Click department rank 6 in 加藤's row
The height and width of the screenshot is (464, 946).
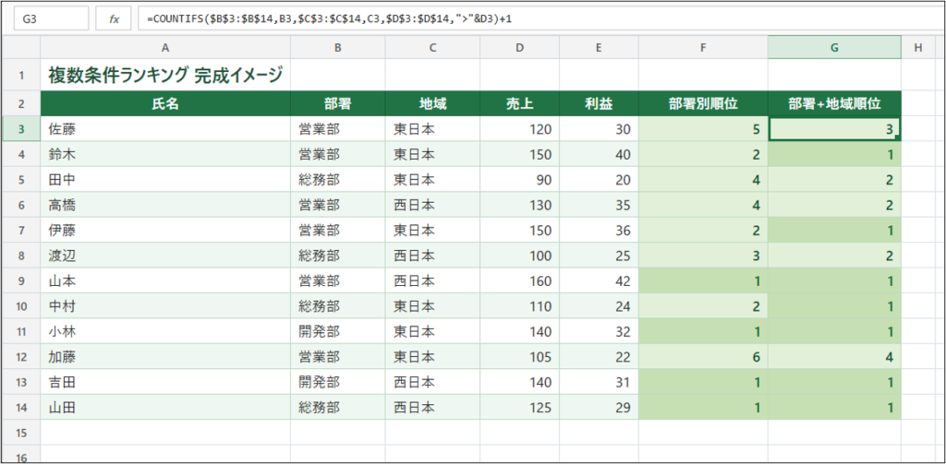(x=703, y=357)
